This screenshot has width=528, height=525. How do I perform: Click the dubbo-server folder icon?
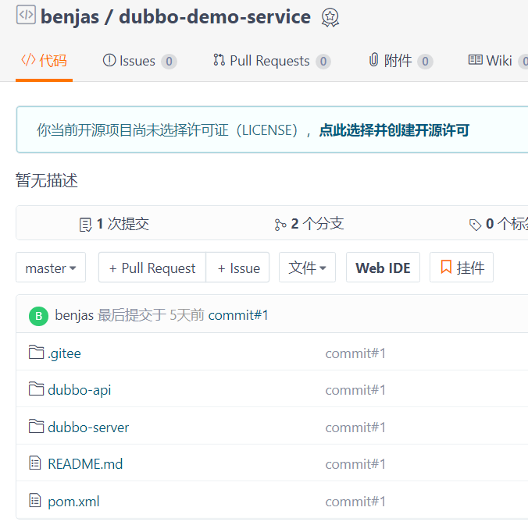coord(36,426)
